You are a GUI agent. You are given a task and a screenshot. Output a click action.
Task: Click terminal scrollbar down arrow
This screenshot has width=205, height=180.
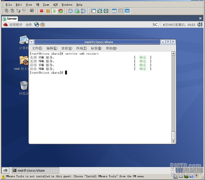(173, 141)
